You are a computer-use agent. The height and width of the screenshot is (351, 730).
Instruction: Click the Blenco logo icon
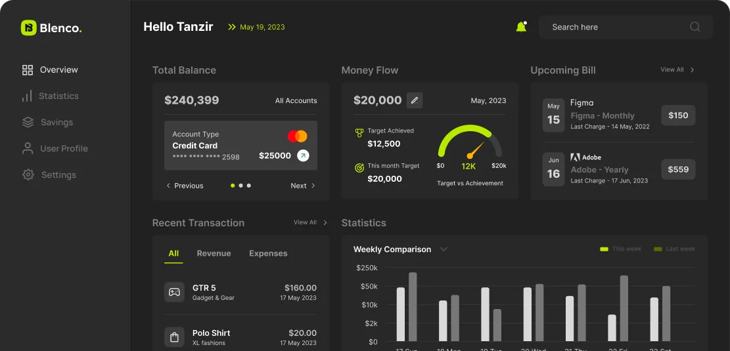(x=28, y=28)
